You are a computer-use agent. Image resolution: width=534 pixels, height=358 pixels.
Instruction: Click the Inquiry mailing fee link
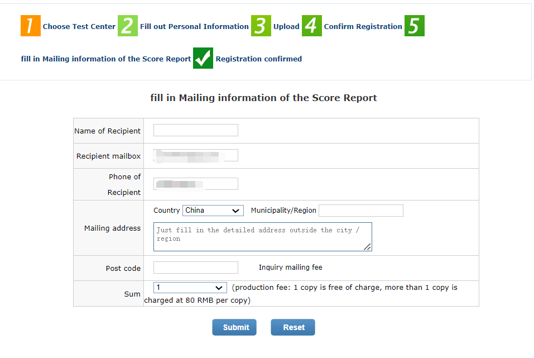(290, 268)
